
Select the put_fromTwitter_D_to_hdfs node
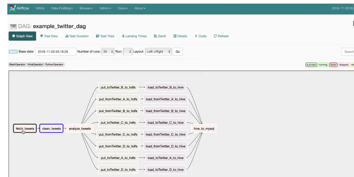click(118, 146)
